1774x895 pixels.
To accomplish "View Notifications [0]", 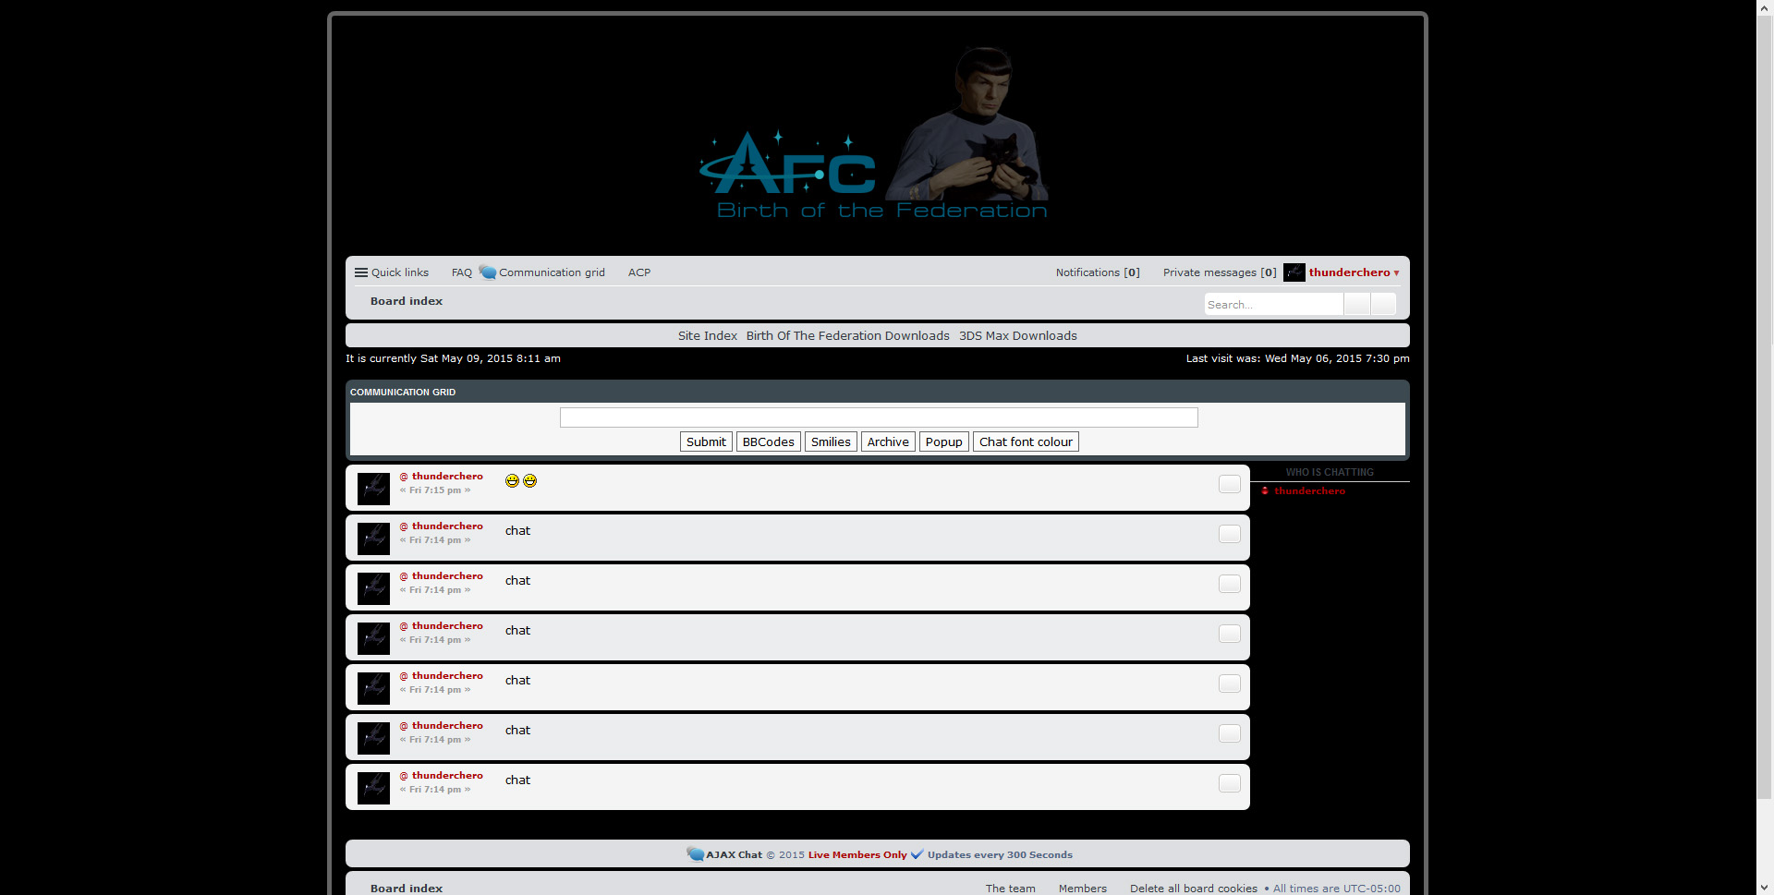I will 1098,272.
